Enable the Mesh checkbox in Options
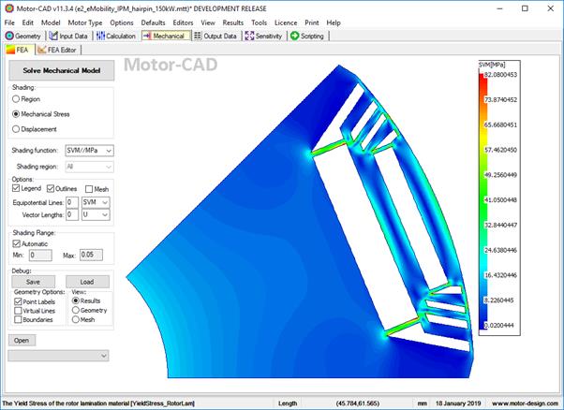 coord(89,189)
